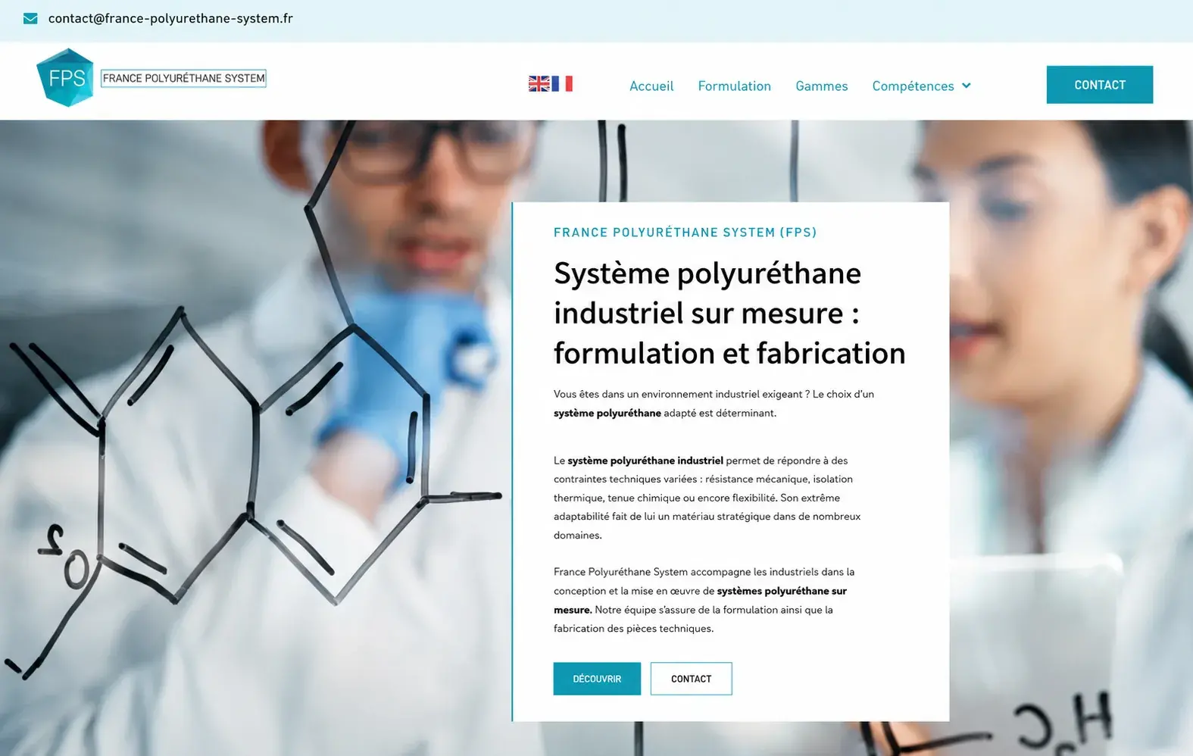Click the FPS hexagon logo
This screenshot has width=1193, height=756.
(65, 77)
